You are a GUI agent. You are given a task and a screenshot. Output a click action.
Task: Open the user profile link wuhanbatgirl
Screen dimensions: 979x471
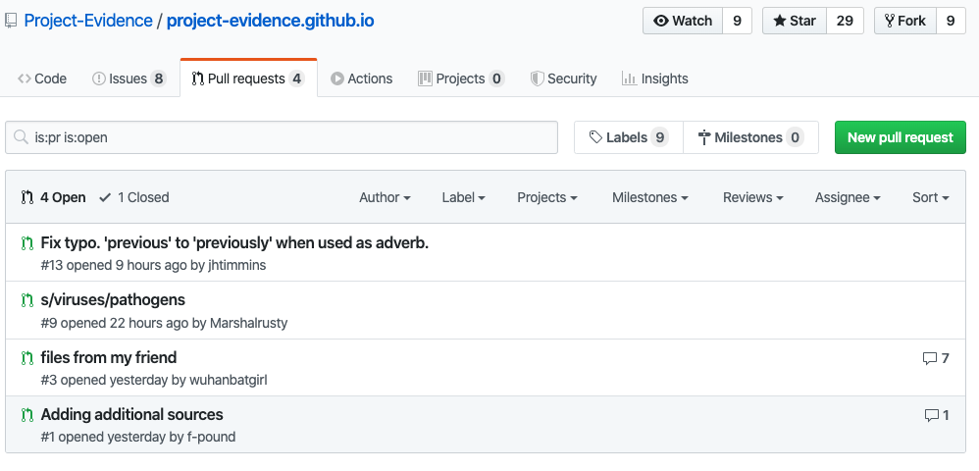pos(229,380)
